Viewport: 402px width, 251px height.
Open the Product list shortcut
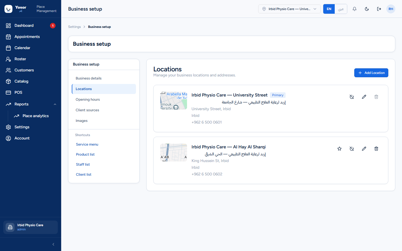pyautogui.click(x=85, y=155)
